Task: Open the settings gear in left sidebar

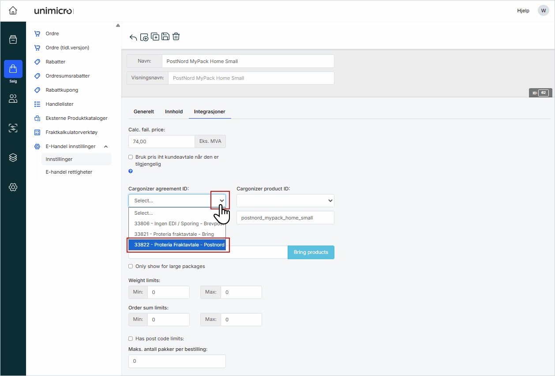Action: click(13, 187)
